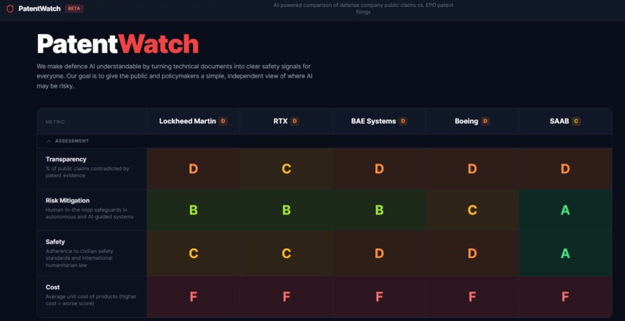Open SAAB Transparency grade D cell
Image resolution: width=625 pixels, height=321 pixels.
565,169
